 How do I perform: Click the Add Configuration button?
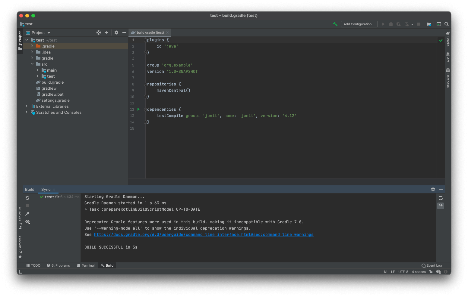pos(359,24)
